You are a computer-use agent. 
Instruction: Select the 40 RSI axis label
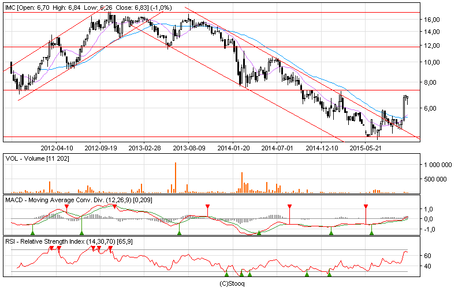click(427, 267)
